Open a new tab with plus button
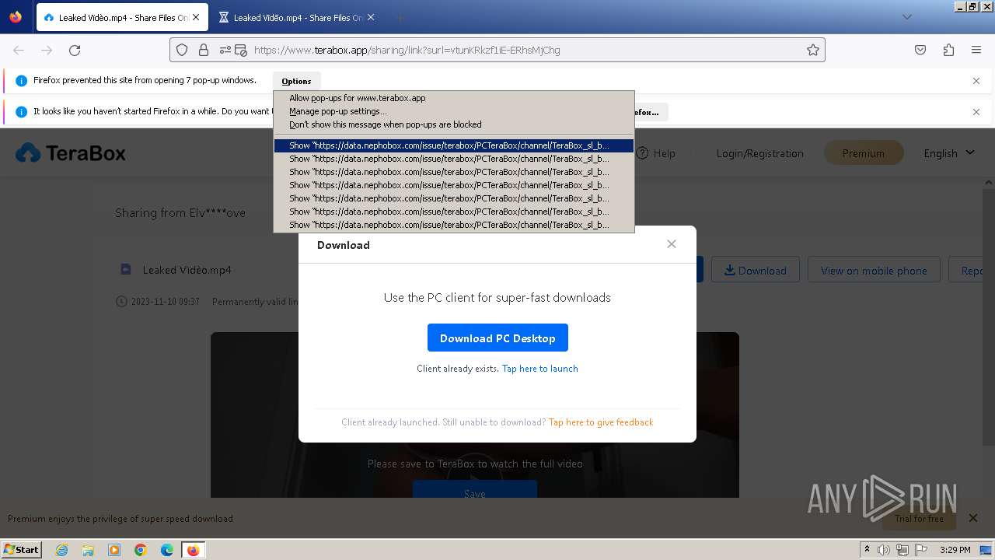The height and width of the screenshot is (560, 995). pos(400,17)
